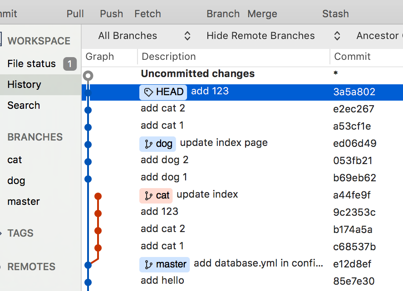This screenshot has width=403, height=291.
Task: Click the master branch label icon
Action: tap(148, 264)
